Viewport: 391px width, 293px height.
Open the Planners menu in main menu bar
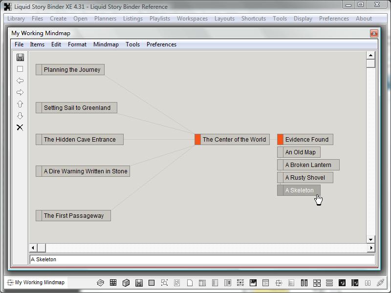[105, 19]
